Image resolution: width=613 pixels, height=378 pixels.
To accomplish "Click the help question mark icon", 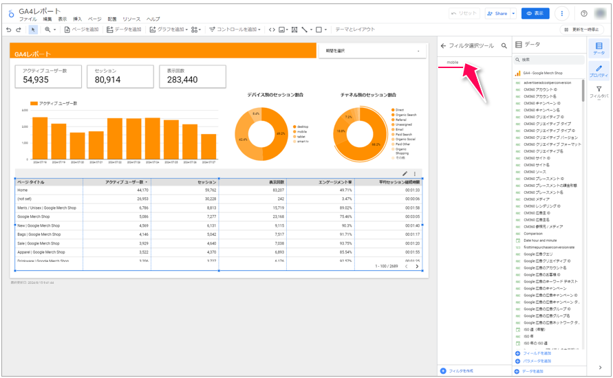I will click(583, 13).
